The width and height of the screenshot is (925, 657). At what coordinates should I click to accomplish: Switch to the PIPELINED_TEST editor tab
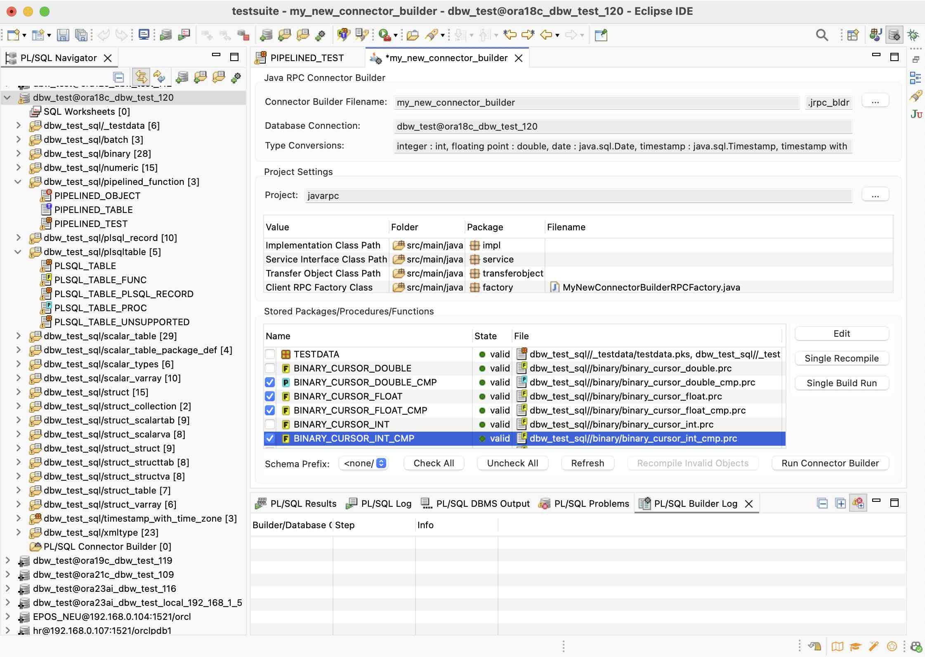[307, 58]
